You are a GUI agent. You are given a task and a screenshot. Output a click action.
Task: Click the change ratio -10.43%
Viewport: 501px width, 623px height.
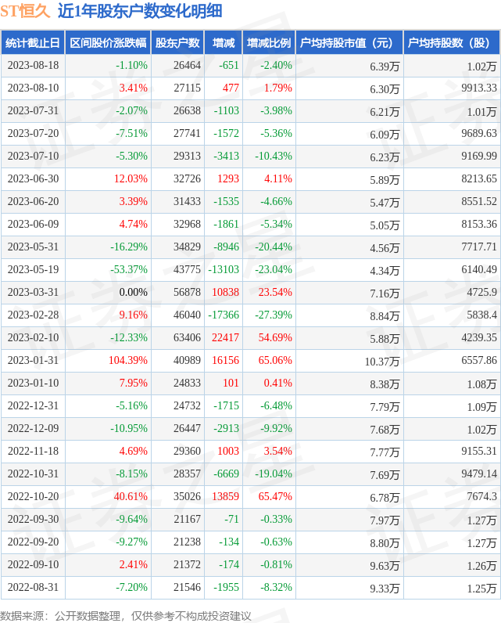(274, 156)
